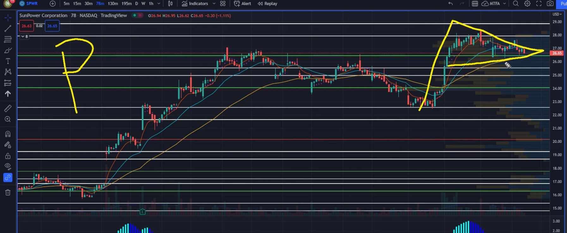This screenshot has height=233, width=567.
Task: Click the 0.02 spread value
Action: (39, 26)
